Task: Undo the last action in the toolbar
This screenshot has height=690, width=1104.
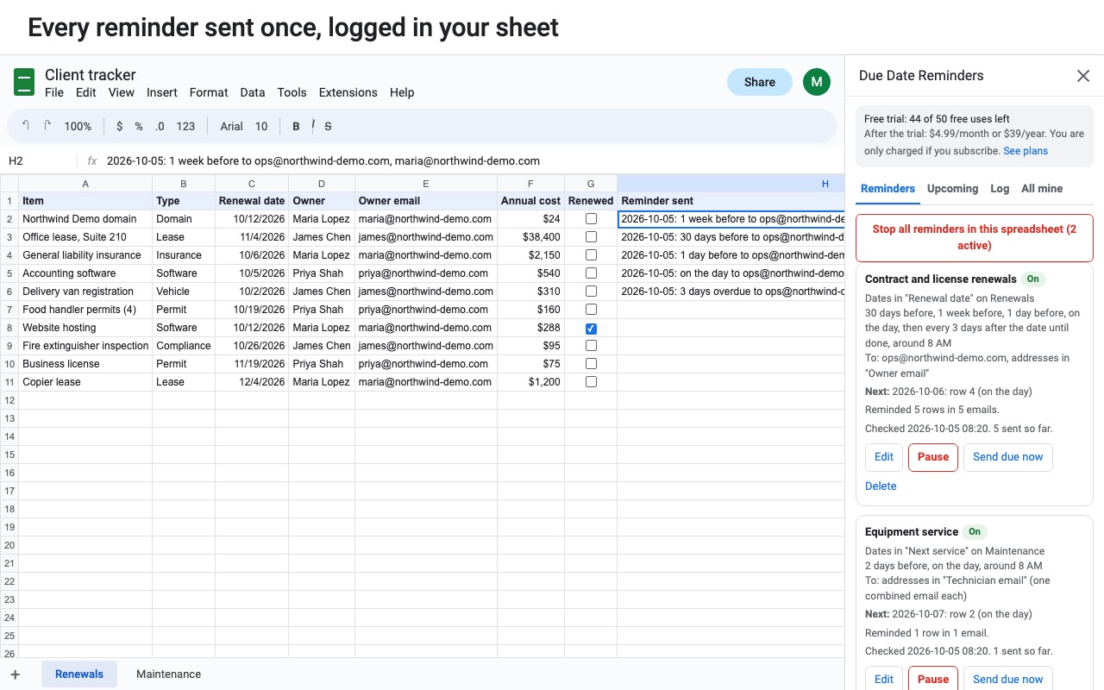Action: [x=26, y=126]
